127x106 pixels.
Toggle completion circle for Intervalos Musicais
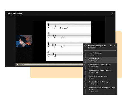coord(85,53)
